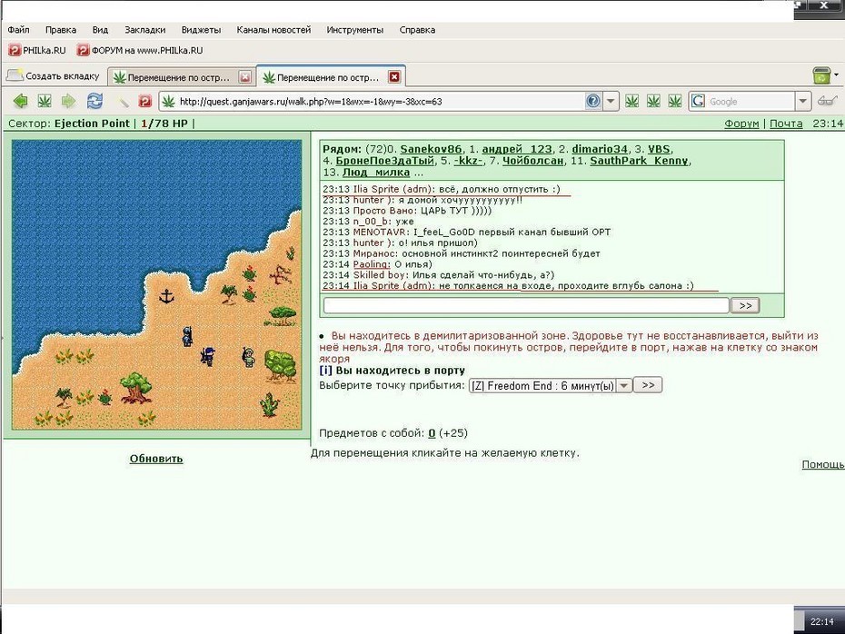Expand the address bar history dropdown
The height and width of the screenshot is (634, 845).
click(611, 101)
